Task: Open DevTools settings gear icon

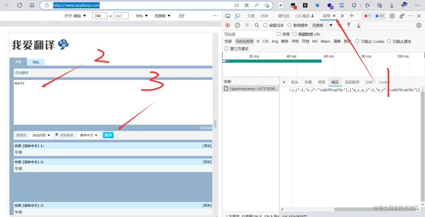Action: 392,16
